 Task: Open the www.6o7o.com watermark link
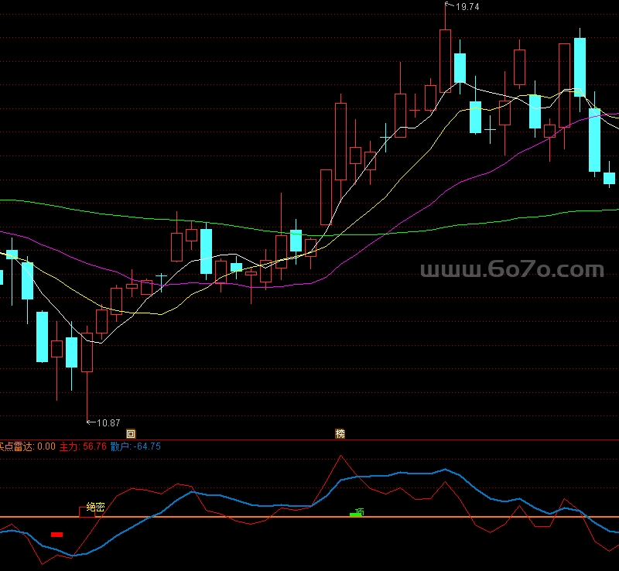pyautogui.click(x=512, y=269)
